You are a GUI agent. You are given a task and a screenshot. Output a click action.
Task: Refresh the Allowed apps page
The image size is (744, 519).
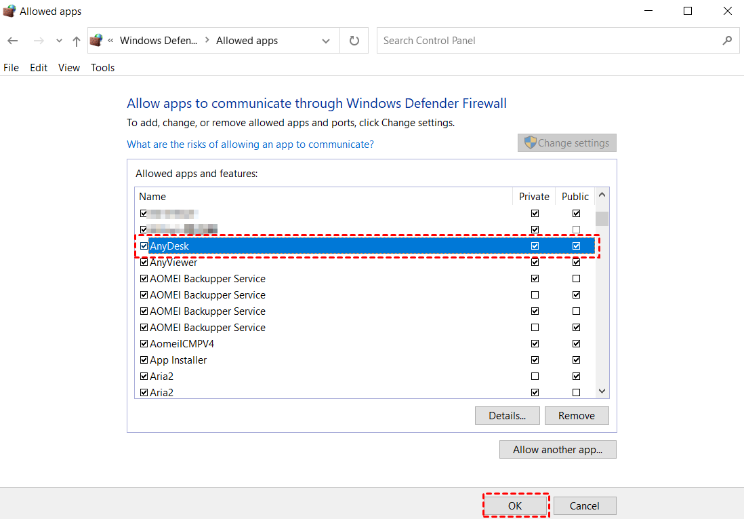(x=354, y=41)
